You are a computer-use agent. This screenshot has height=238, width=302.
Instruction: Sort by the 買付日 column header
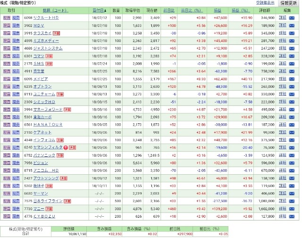click(100, 10)
